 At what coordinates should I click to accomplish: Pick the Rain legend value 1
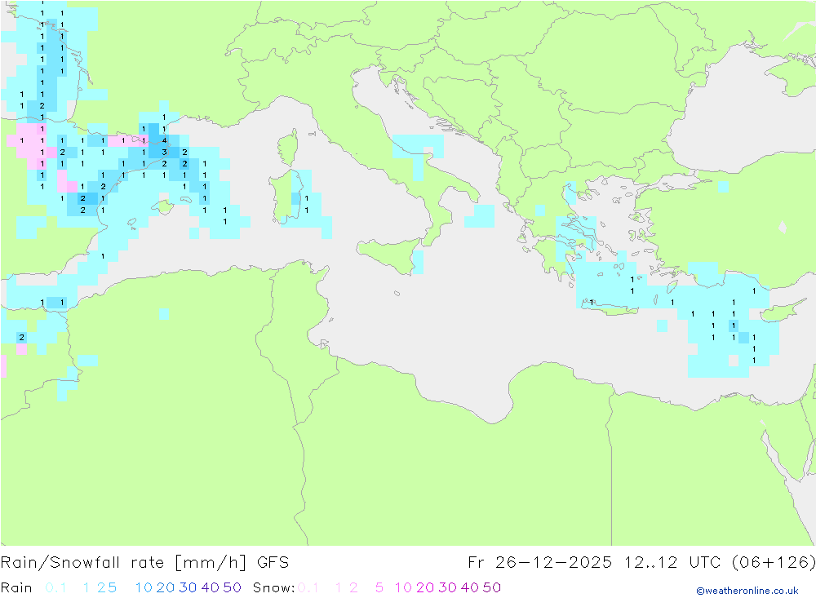[x=86, y=587]
